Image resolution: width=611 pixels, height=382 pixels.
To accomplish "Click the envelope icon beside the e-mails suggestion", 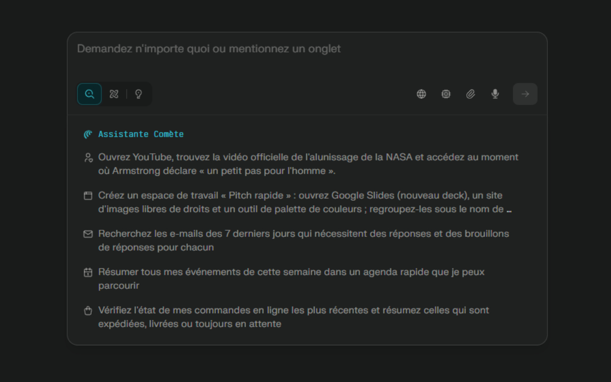I will click(88, 234).
